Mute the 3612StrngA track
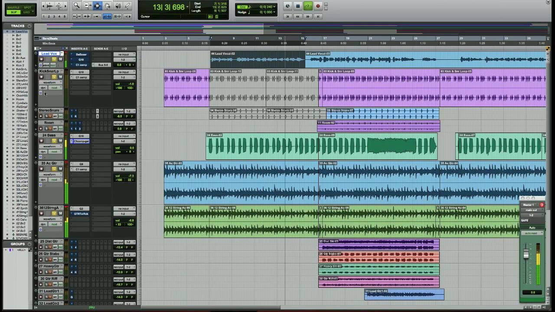The height and width of the screenshot is (312, 555). coord(60,214)
